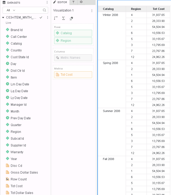Viewport: 171px width, 195px height.
Task: Select Region attribute in the dataset list
Action: (16, 132)
